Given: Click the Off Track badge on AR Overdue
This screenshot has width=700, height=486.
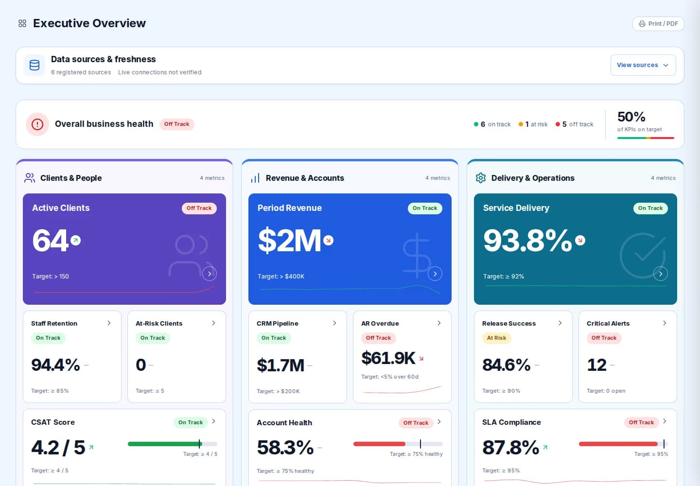Looking at the screenshot, I should (x=378, y=338).
